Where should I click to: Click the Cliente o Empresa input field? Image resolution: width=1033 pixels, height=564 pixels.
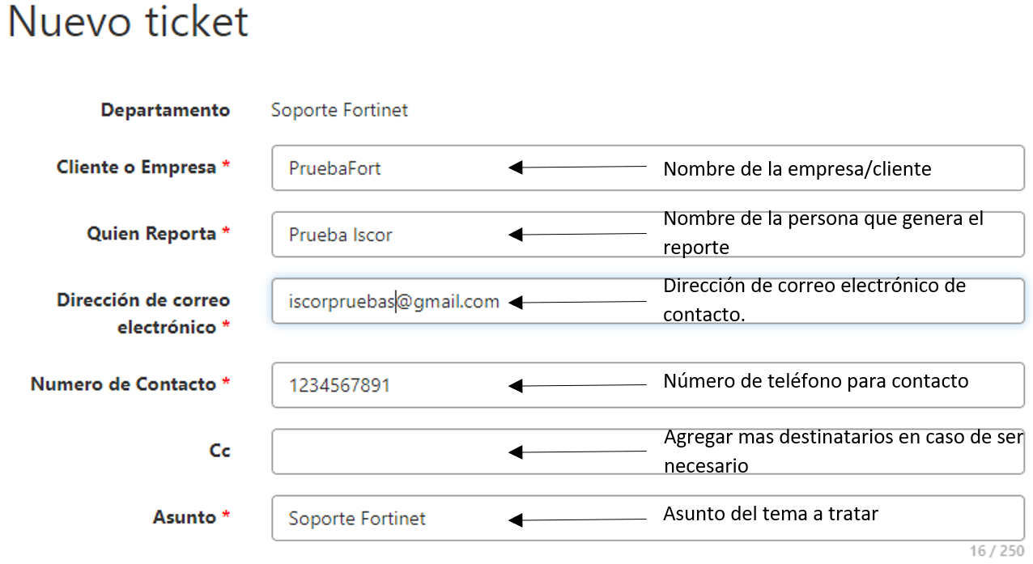click(389, 168)
